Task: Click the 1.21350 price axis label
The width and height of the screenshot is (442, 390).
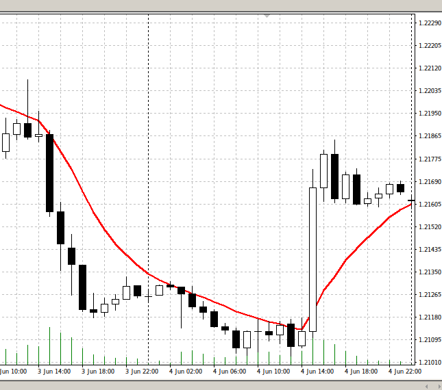Action: tap(429, 272)
